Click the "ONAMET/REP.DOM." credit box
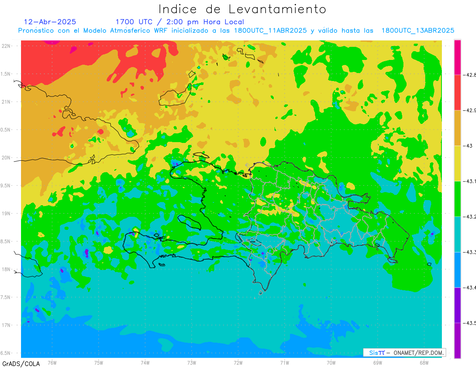 click(404, 353)
